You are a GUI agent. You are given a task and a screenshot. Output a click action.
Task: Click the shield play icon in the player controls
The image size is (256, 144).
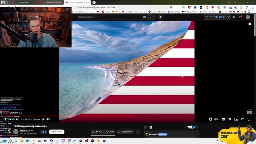point(210,119)
